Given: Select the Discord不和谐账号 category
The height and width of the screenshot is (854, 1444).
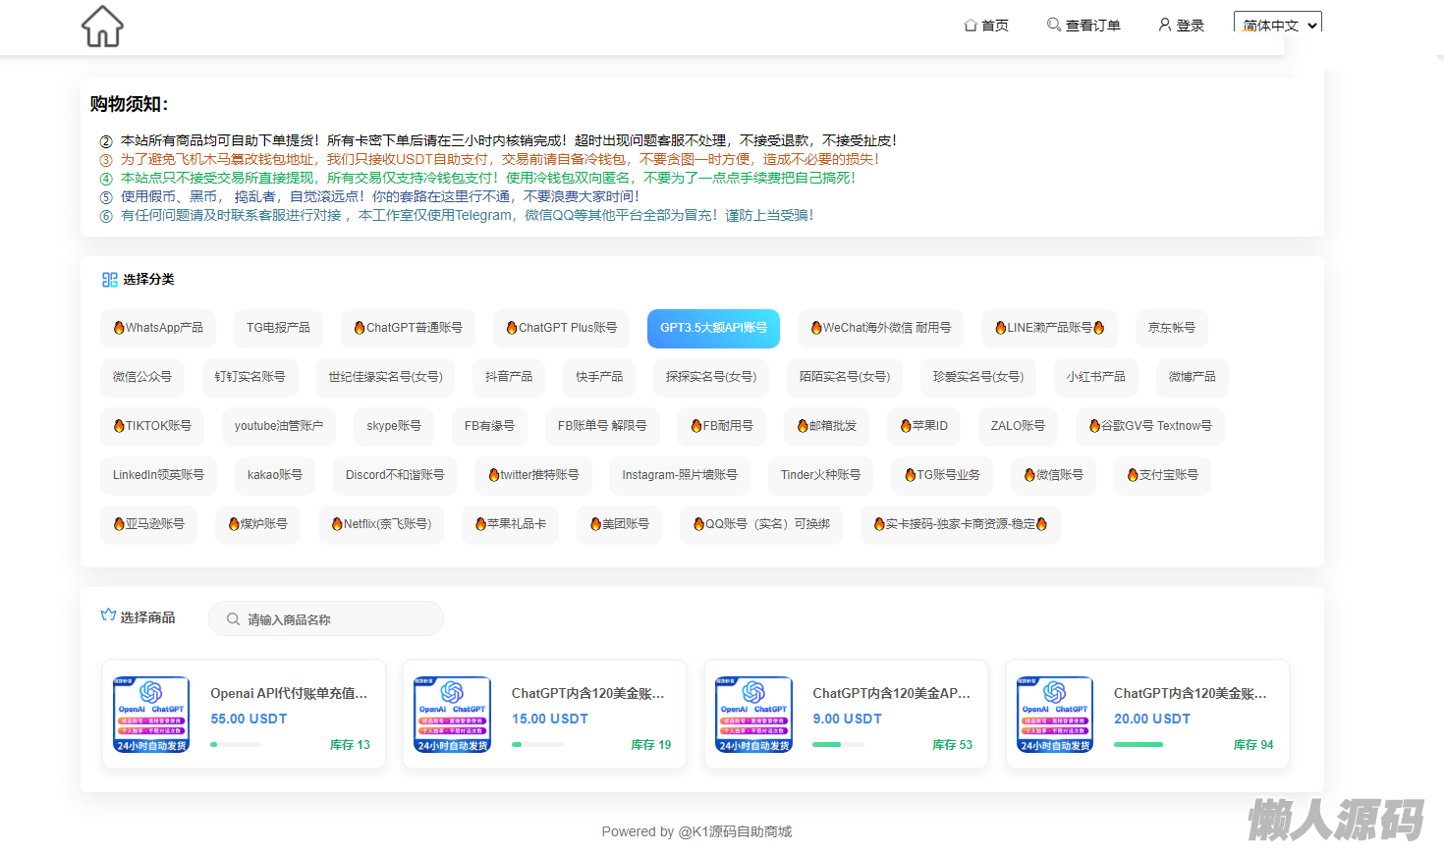Looking at the screenshot, I should point(395,475).
